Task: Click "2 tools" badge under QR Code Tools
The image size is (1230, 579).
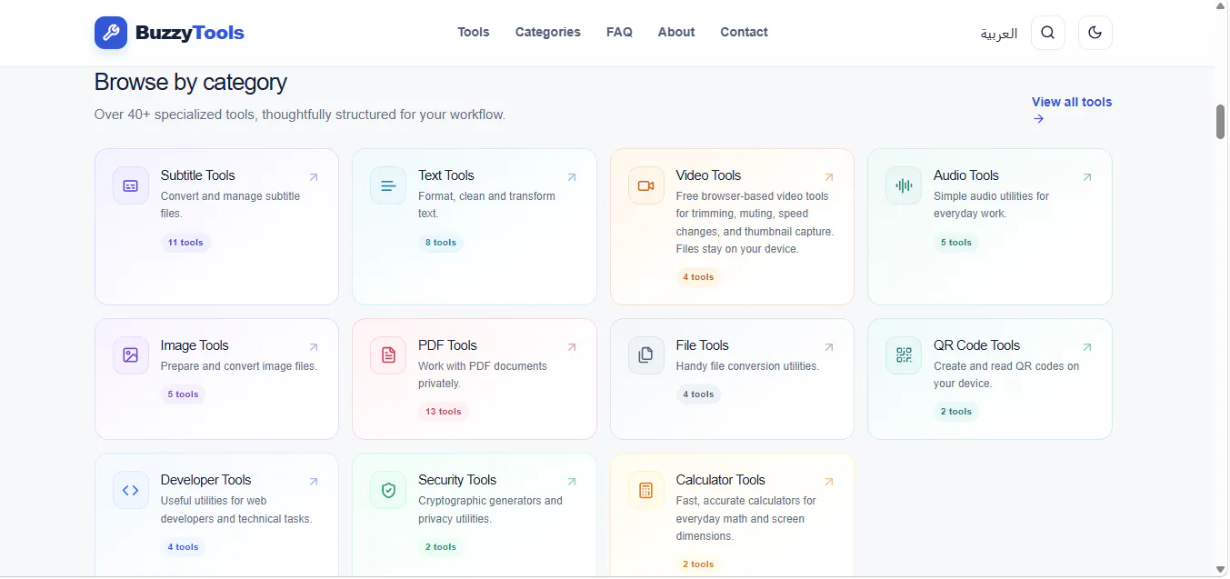Action: click(956, 412)
